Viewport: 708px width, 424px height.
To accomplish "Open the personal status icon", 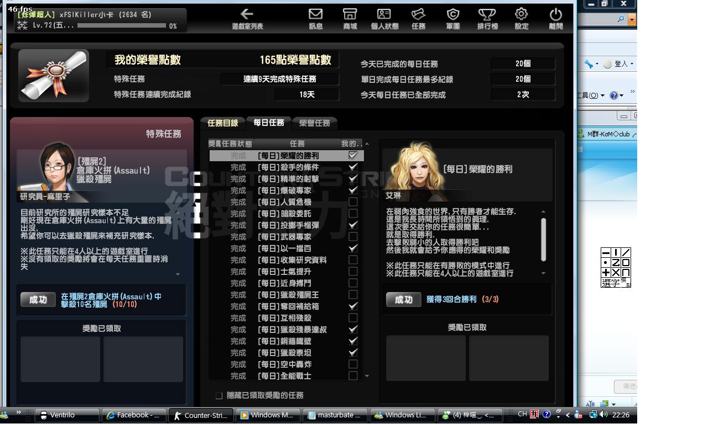I will click(x=384, y=18).
